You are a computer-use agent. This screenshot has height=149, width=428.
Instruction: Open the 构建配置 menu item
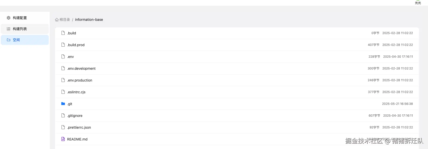[x=20, y=18]
